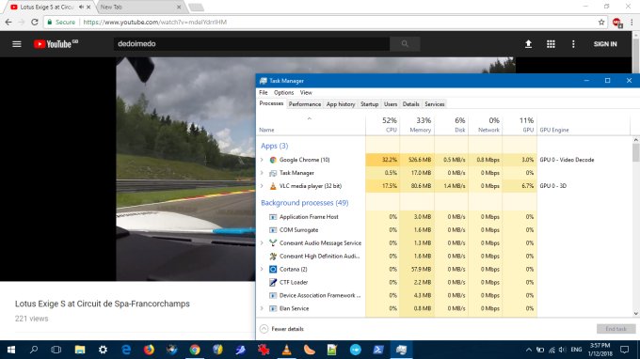This screenshot has width=640, height=359.
Task: Launch Firefox from taskbar
Action: [x=149, y=350]
